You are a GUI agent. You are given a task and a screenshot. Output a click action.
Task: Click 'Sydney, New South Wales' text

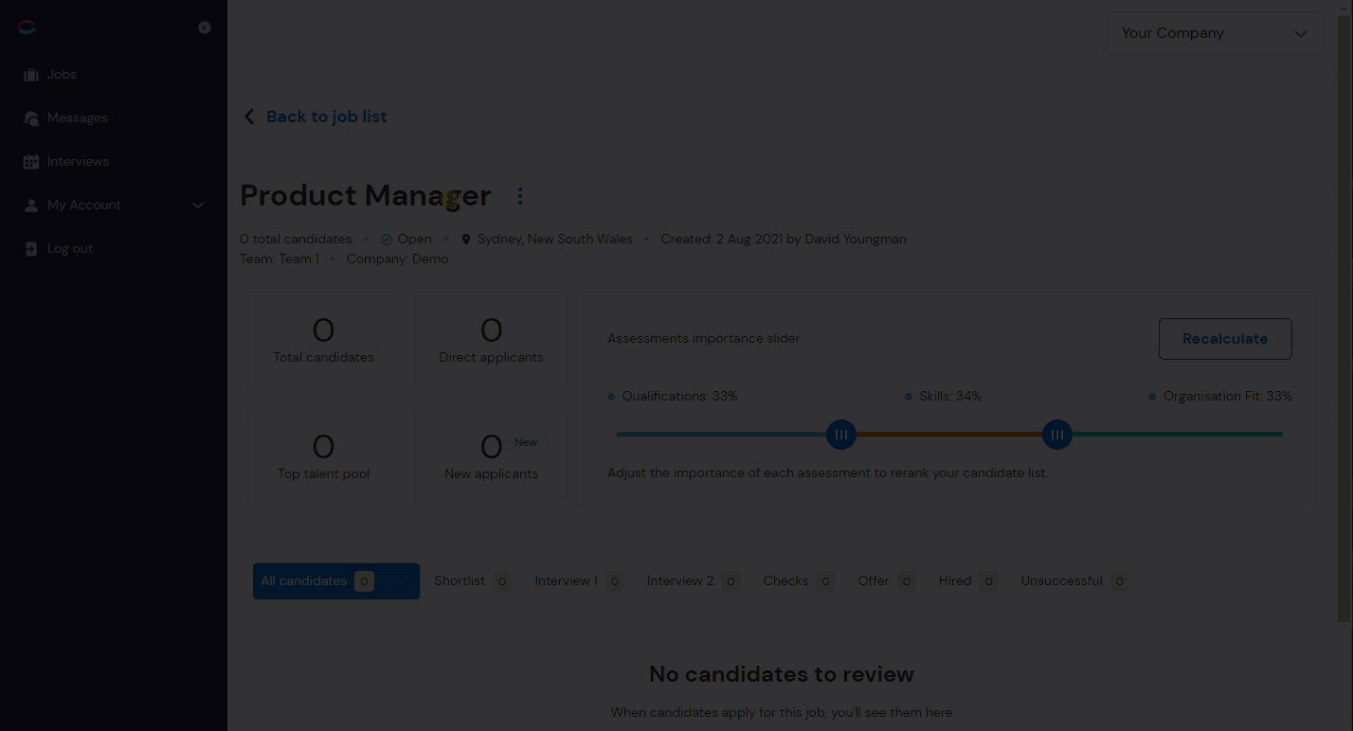coord(555,239)
